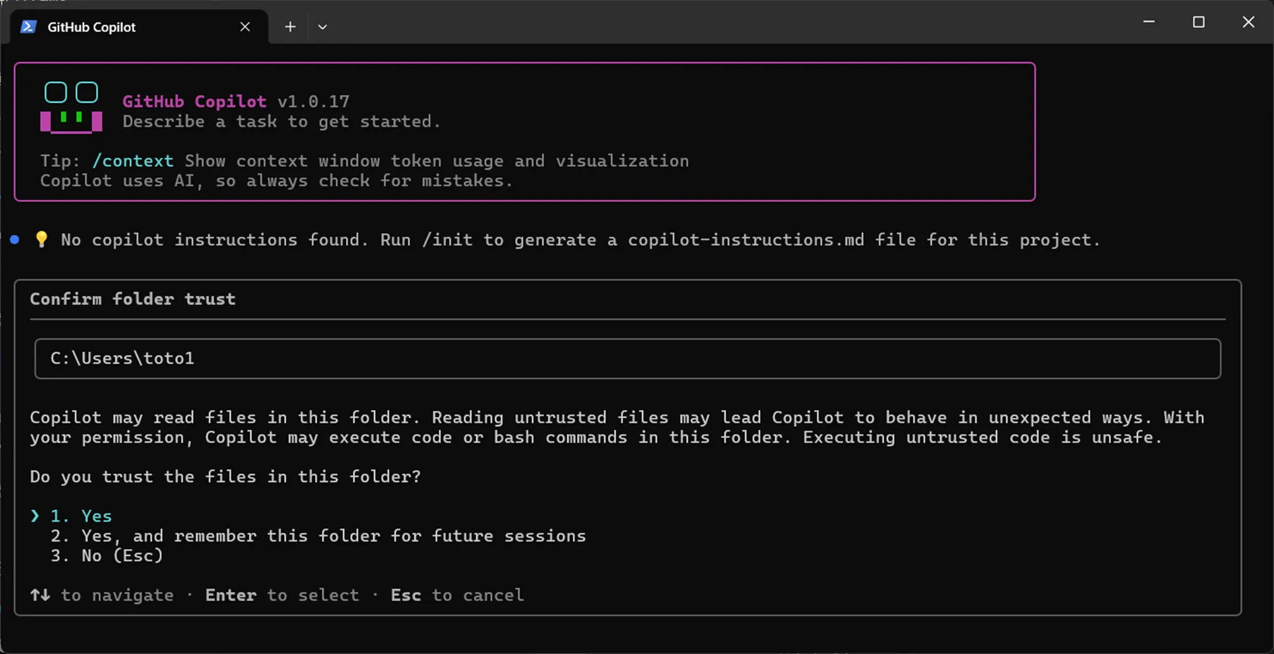1274x654 pixels.
Task: Click the C:\Users\toto1 folder path box
Action: 627,359
